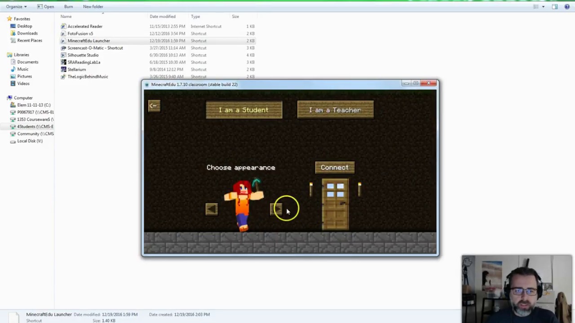Open Music library
575x323 pixels.
pyautogui.click(x=22, y=69)
